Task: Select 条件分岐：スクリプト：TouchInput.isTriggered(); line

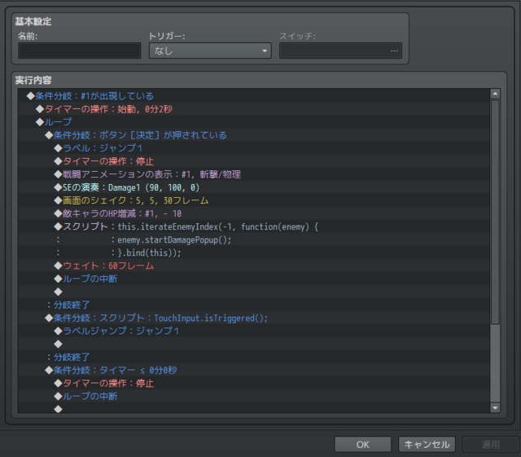Action: coord(254,318)
